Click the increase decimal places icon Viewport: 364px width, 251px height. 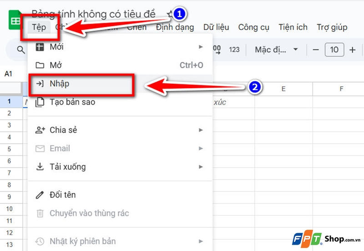(217, 50)
